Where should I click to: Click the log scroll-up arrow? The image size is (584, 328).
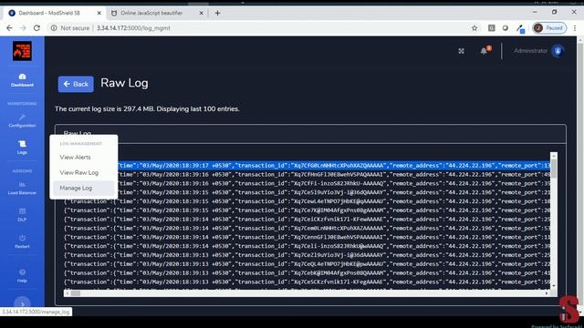pyautogui.click(x=554, y=156)
